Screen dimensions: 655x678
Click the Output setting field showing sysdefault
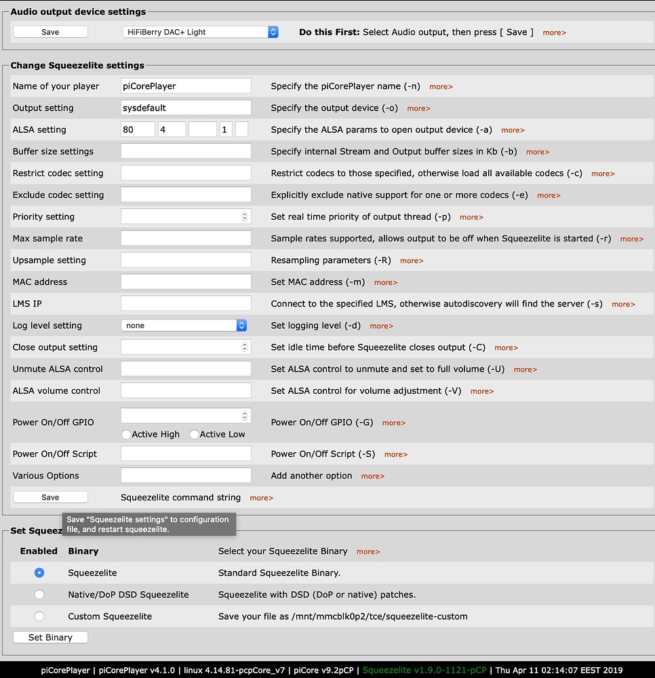(186, 108)
